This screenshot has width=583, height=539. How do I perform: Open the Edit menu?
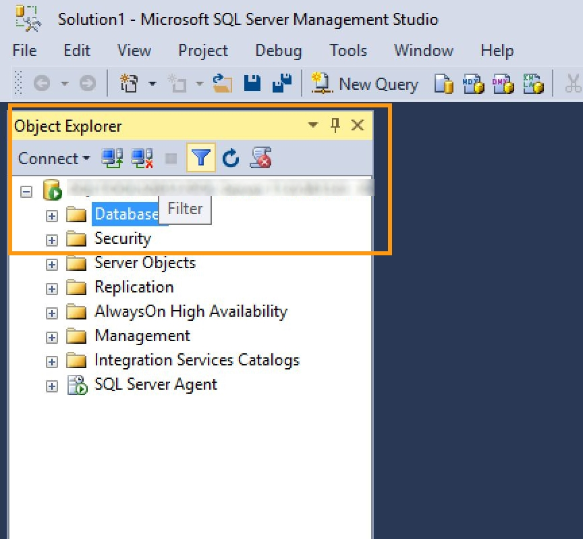tap(77, 50)
